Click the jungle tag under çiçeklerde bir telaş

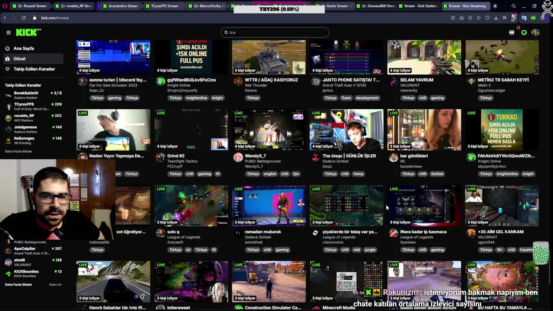[370, 250]
